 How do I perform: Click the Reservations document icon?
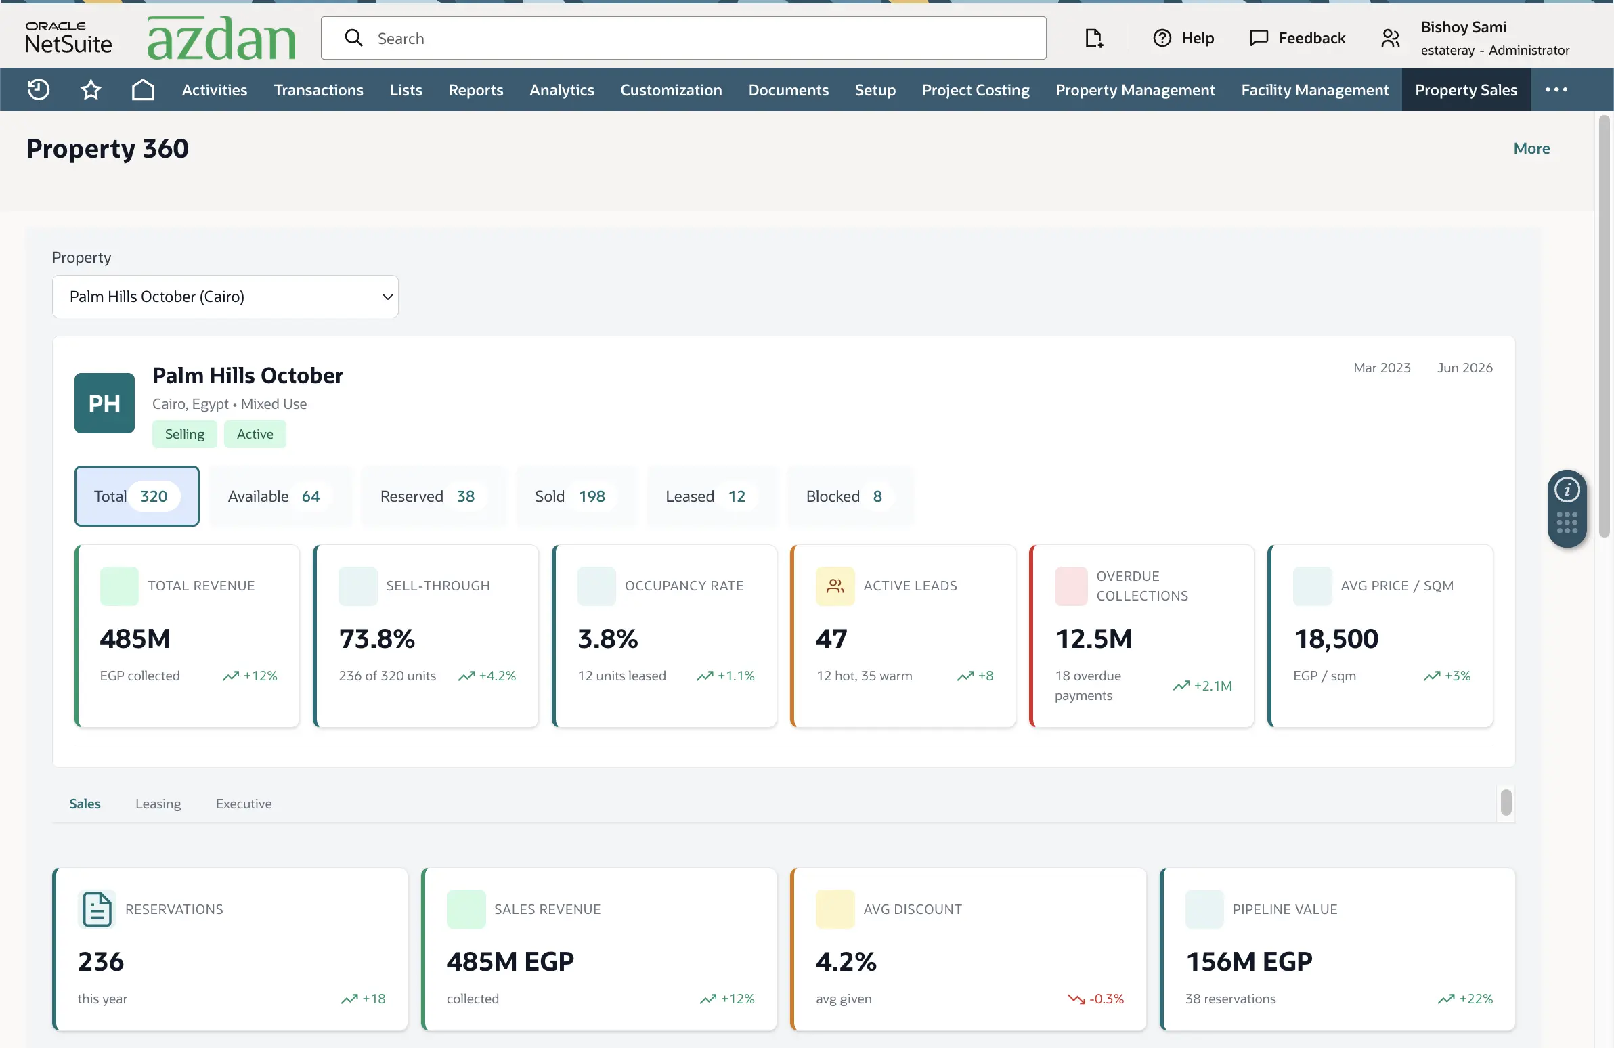97,909
